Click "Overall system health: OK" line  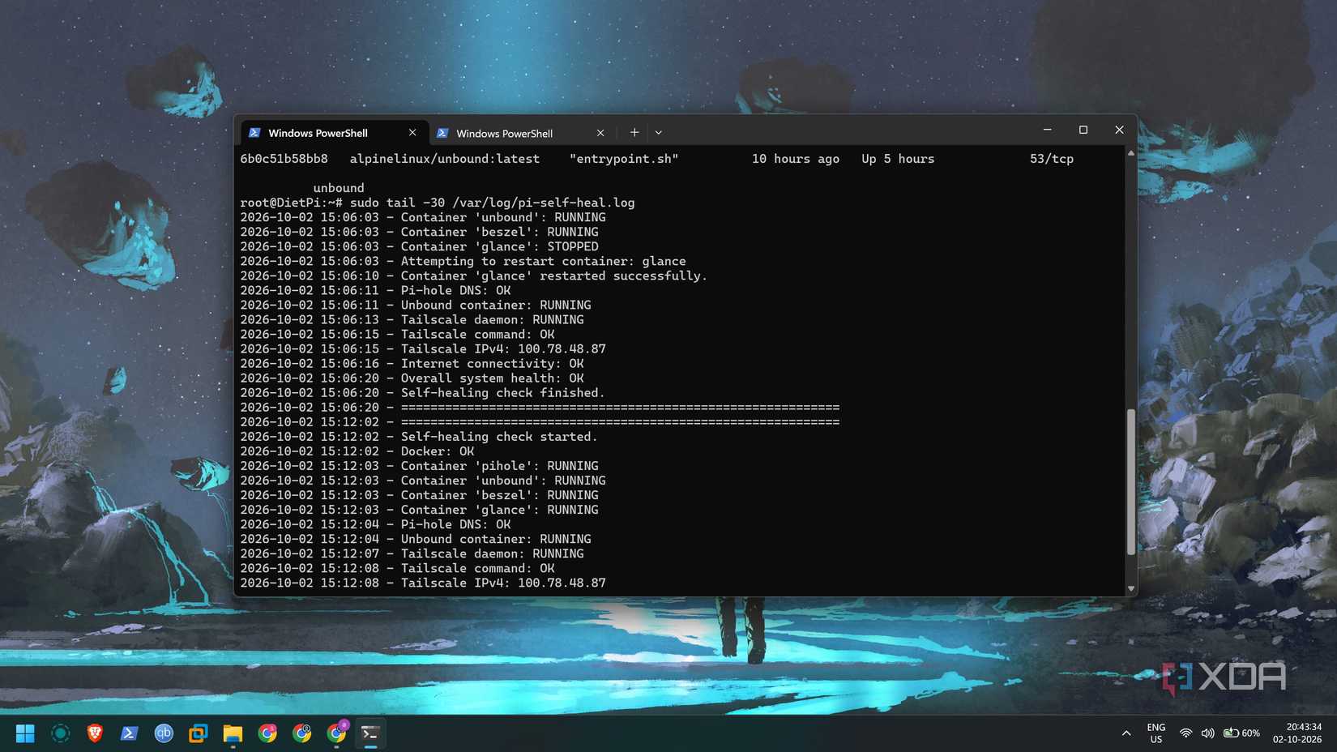(492, 378)
